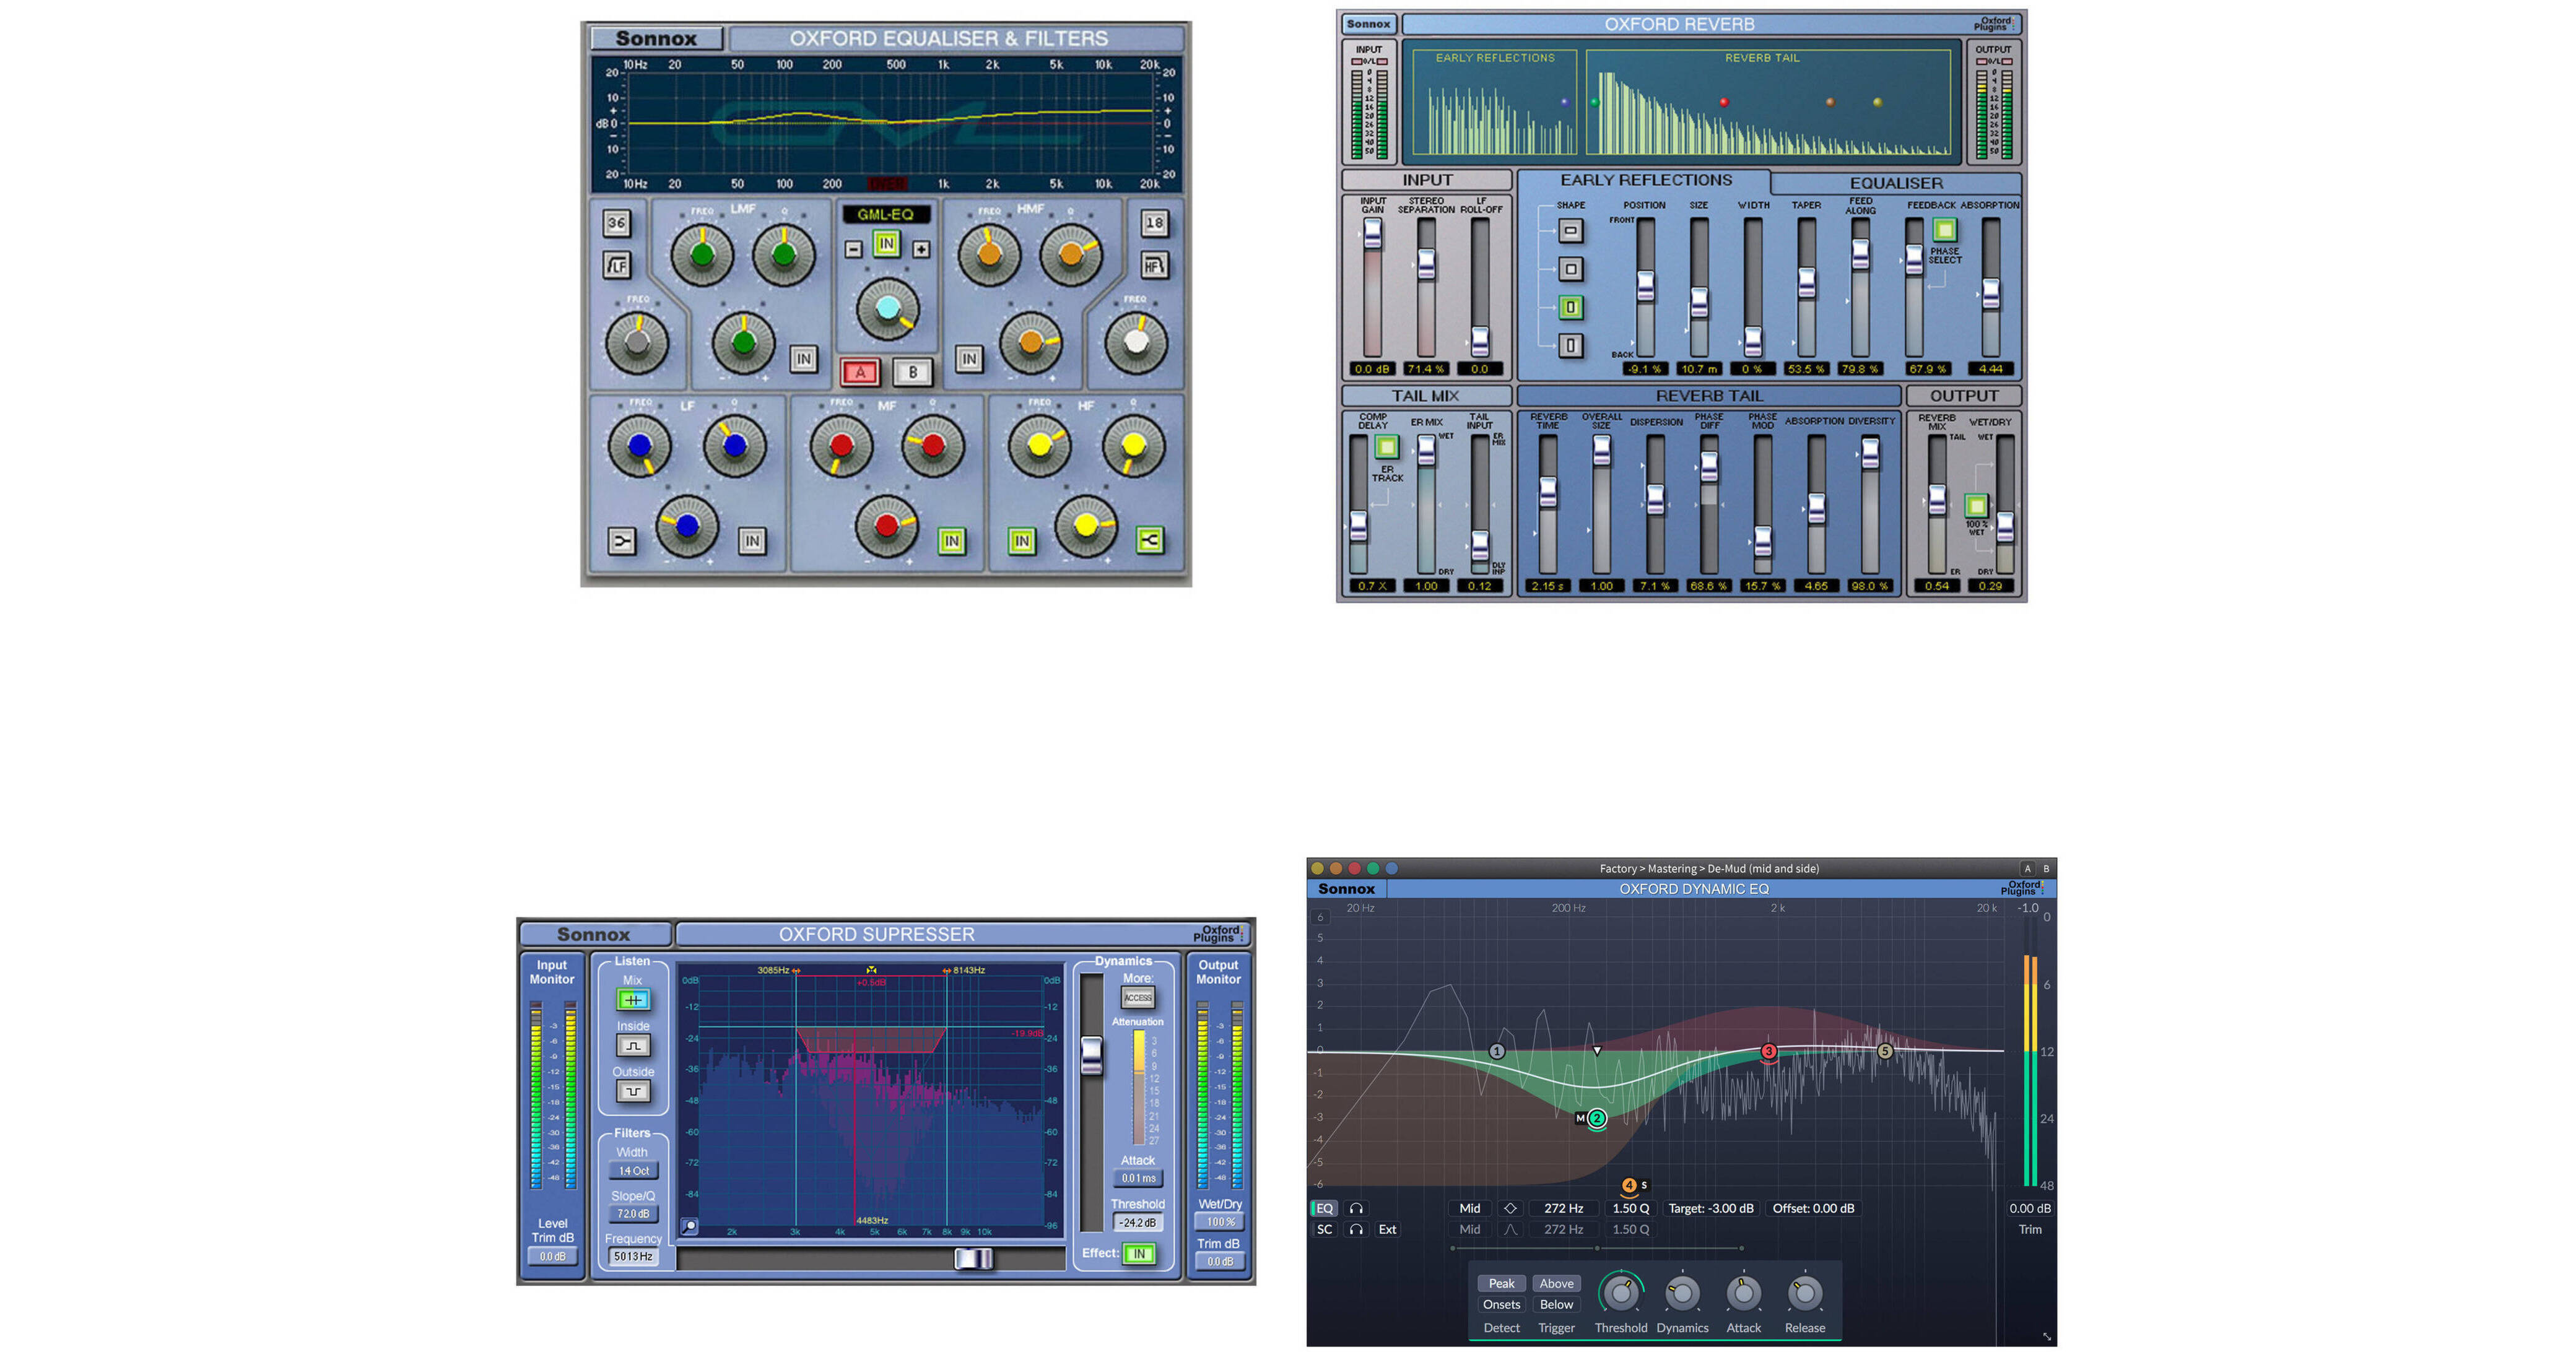Click the headphone listen icon next to EQ
This screenshot has height=1352, width=2576.
click(1356, 1209)
